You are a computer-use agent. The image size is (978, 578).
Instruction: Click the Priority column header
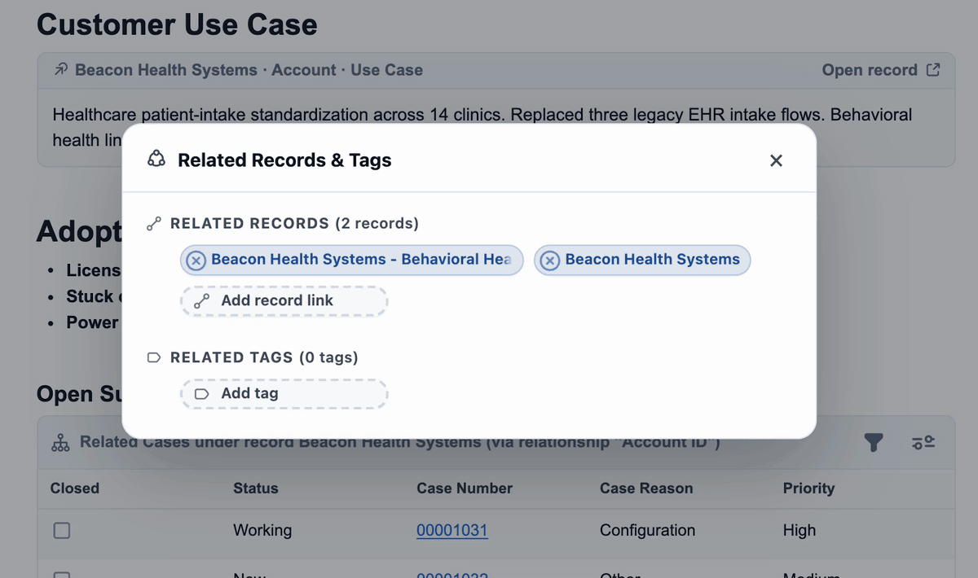tap(808, 488)
